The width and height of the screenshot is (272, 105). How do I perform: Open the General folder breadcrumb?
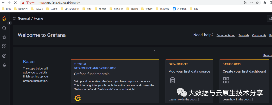tap(24, 19)
